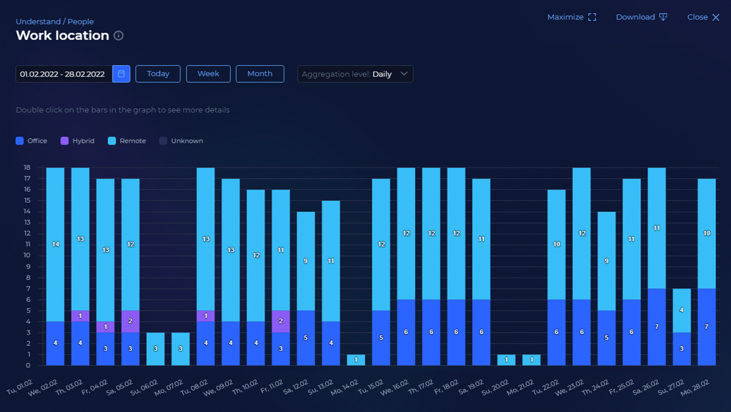
Task: Click the y-axis value 18
Action: [x=27, y=167]
